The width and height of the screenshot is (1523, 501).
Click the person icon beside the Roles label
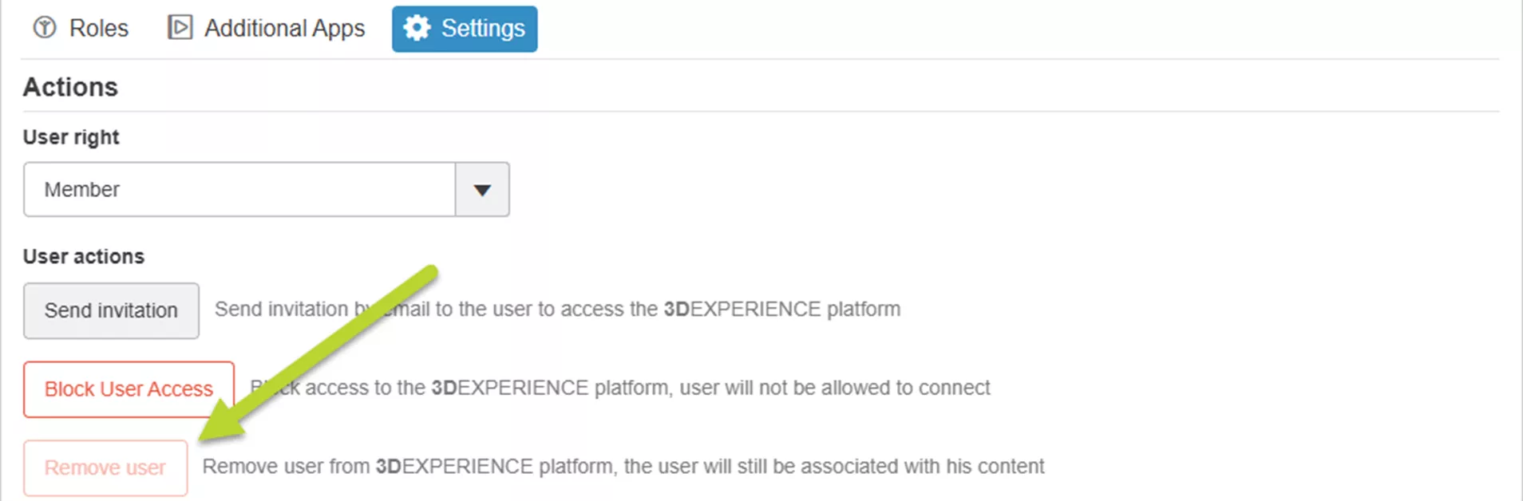coord(45,27)
